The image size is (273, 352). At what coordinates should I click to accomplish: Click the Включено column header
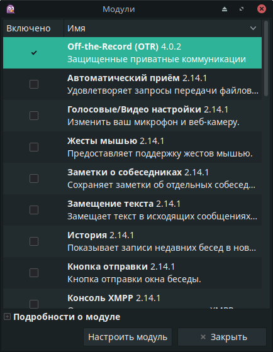pyautogui.click(x=33, y=28)
